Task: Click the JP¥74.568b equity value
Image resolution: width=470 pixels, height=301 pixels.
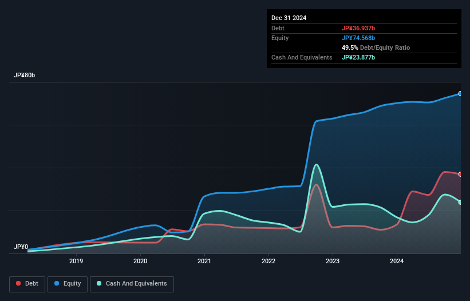Action: tap(358, 38)
